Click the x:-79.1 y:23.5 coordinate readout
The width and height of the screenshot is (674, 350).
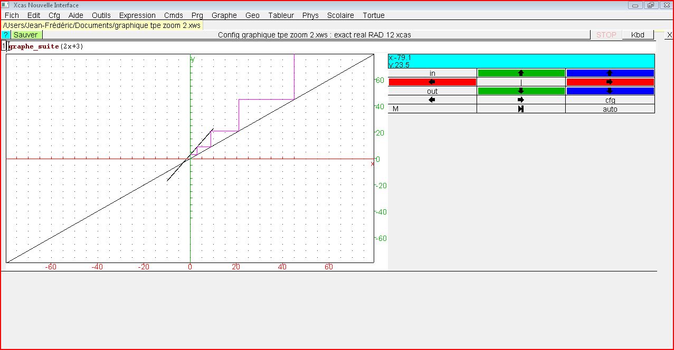pos(521,61)
